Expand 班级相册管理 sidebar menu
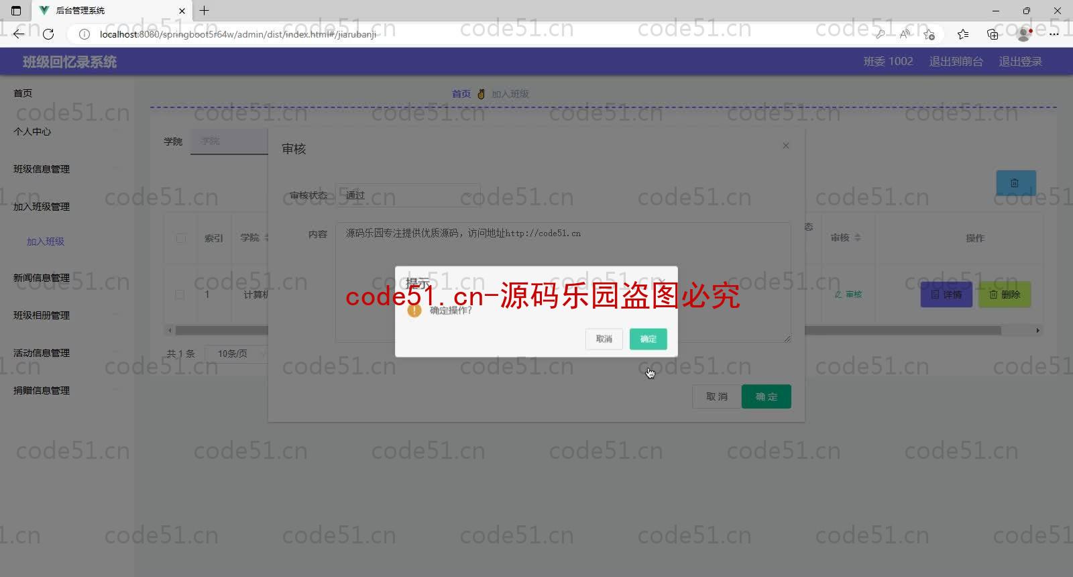Image resolution: width=1073 pixels, height=577 pixels. point(42,315)
